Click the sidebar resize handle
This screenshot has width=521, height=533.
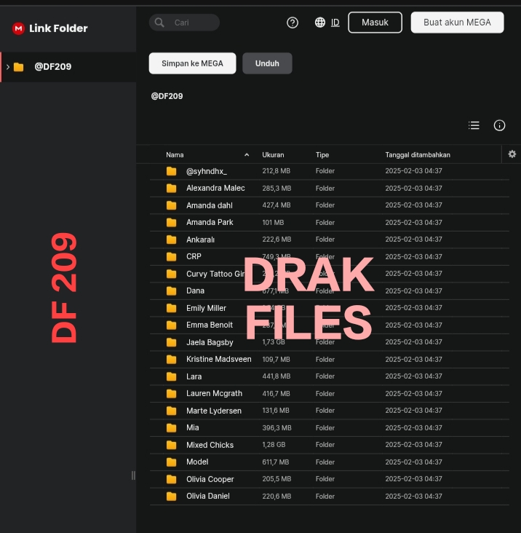coord(133,475)
